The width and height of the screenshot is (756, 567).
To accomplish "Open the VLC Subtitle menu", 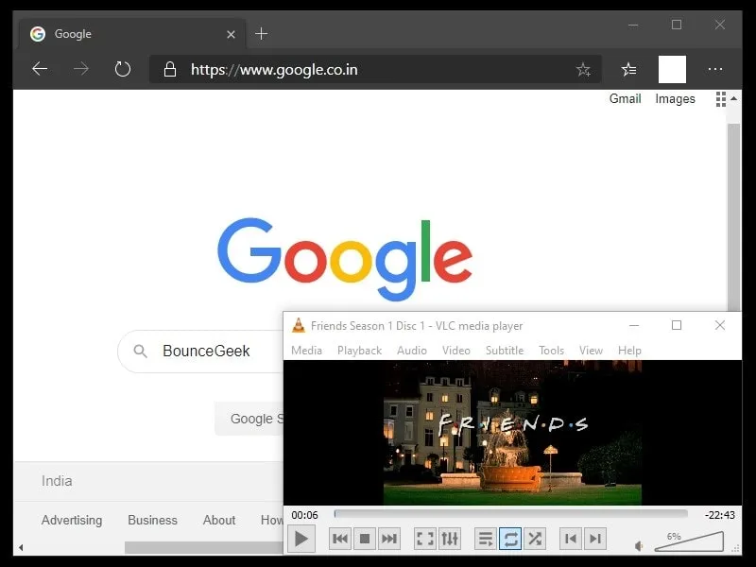I will pyautogui.click(x=505, y=350).
